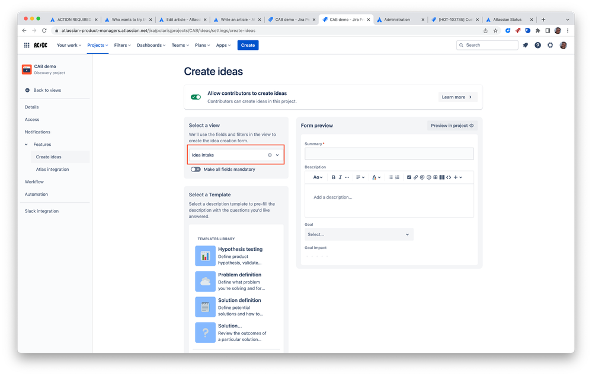The height and width of the screenshot is (376, 592).
Task: Enable Make all fields mandatory
Action: [x=196, y=169]
